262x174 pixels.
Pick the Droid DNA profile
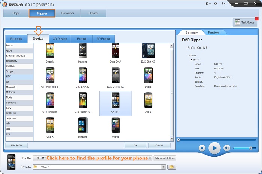(x=115, y=53)
